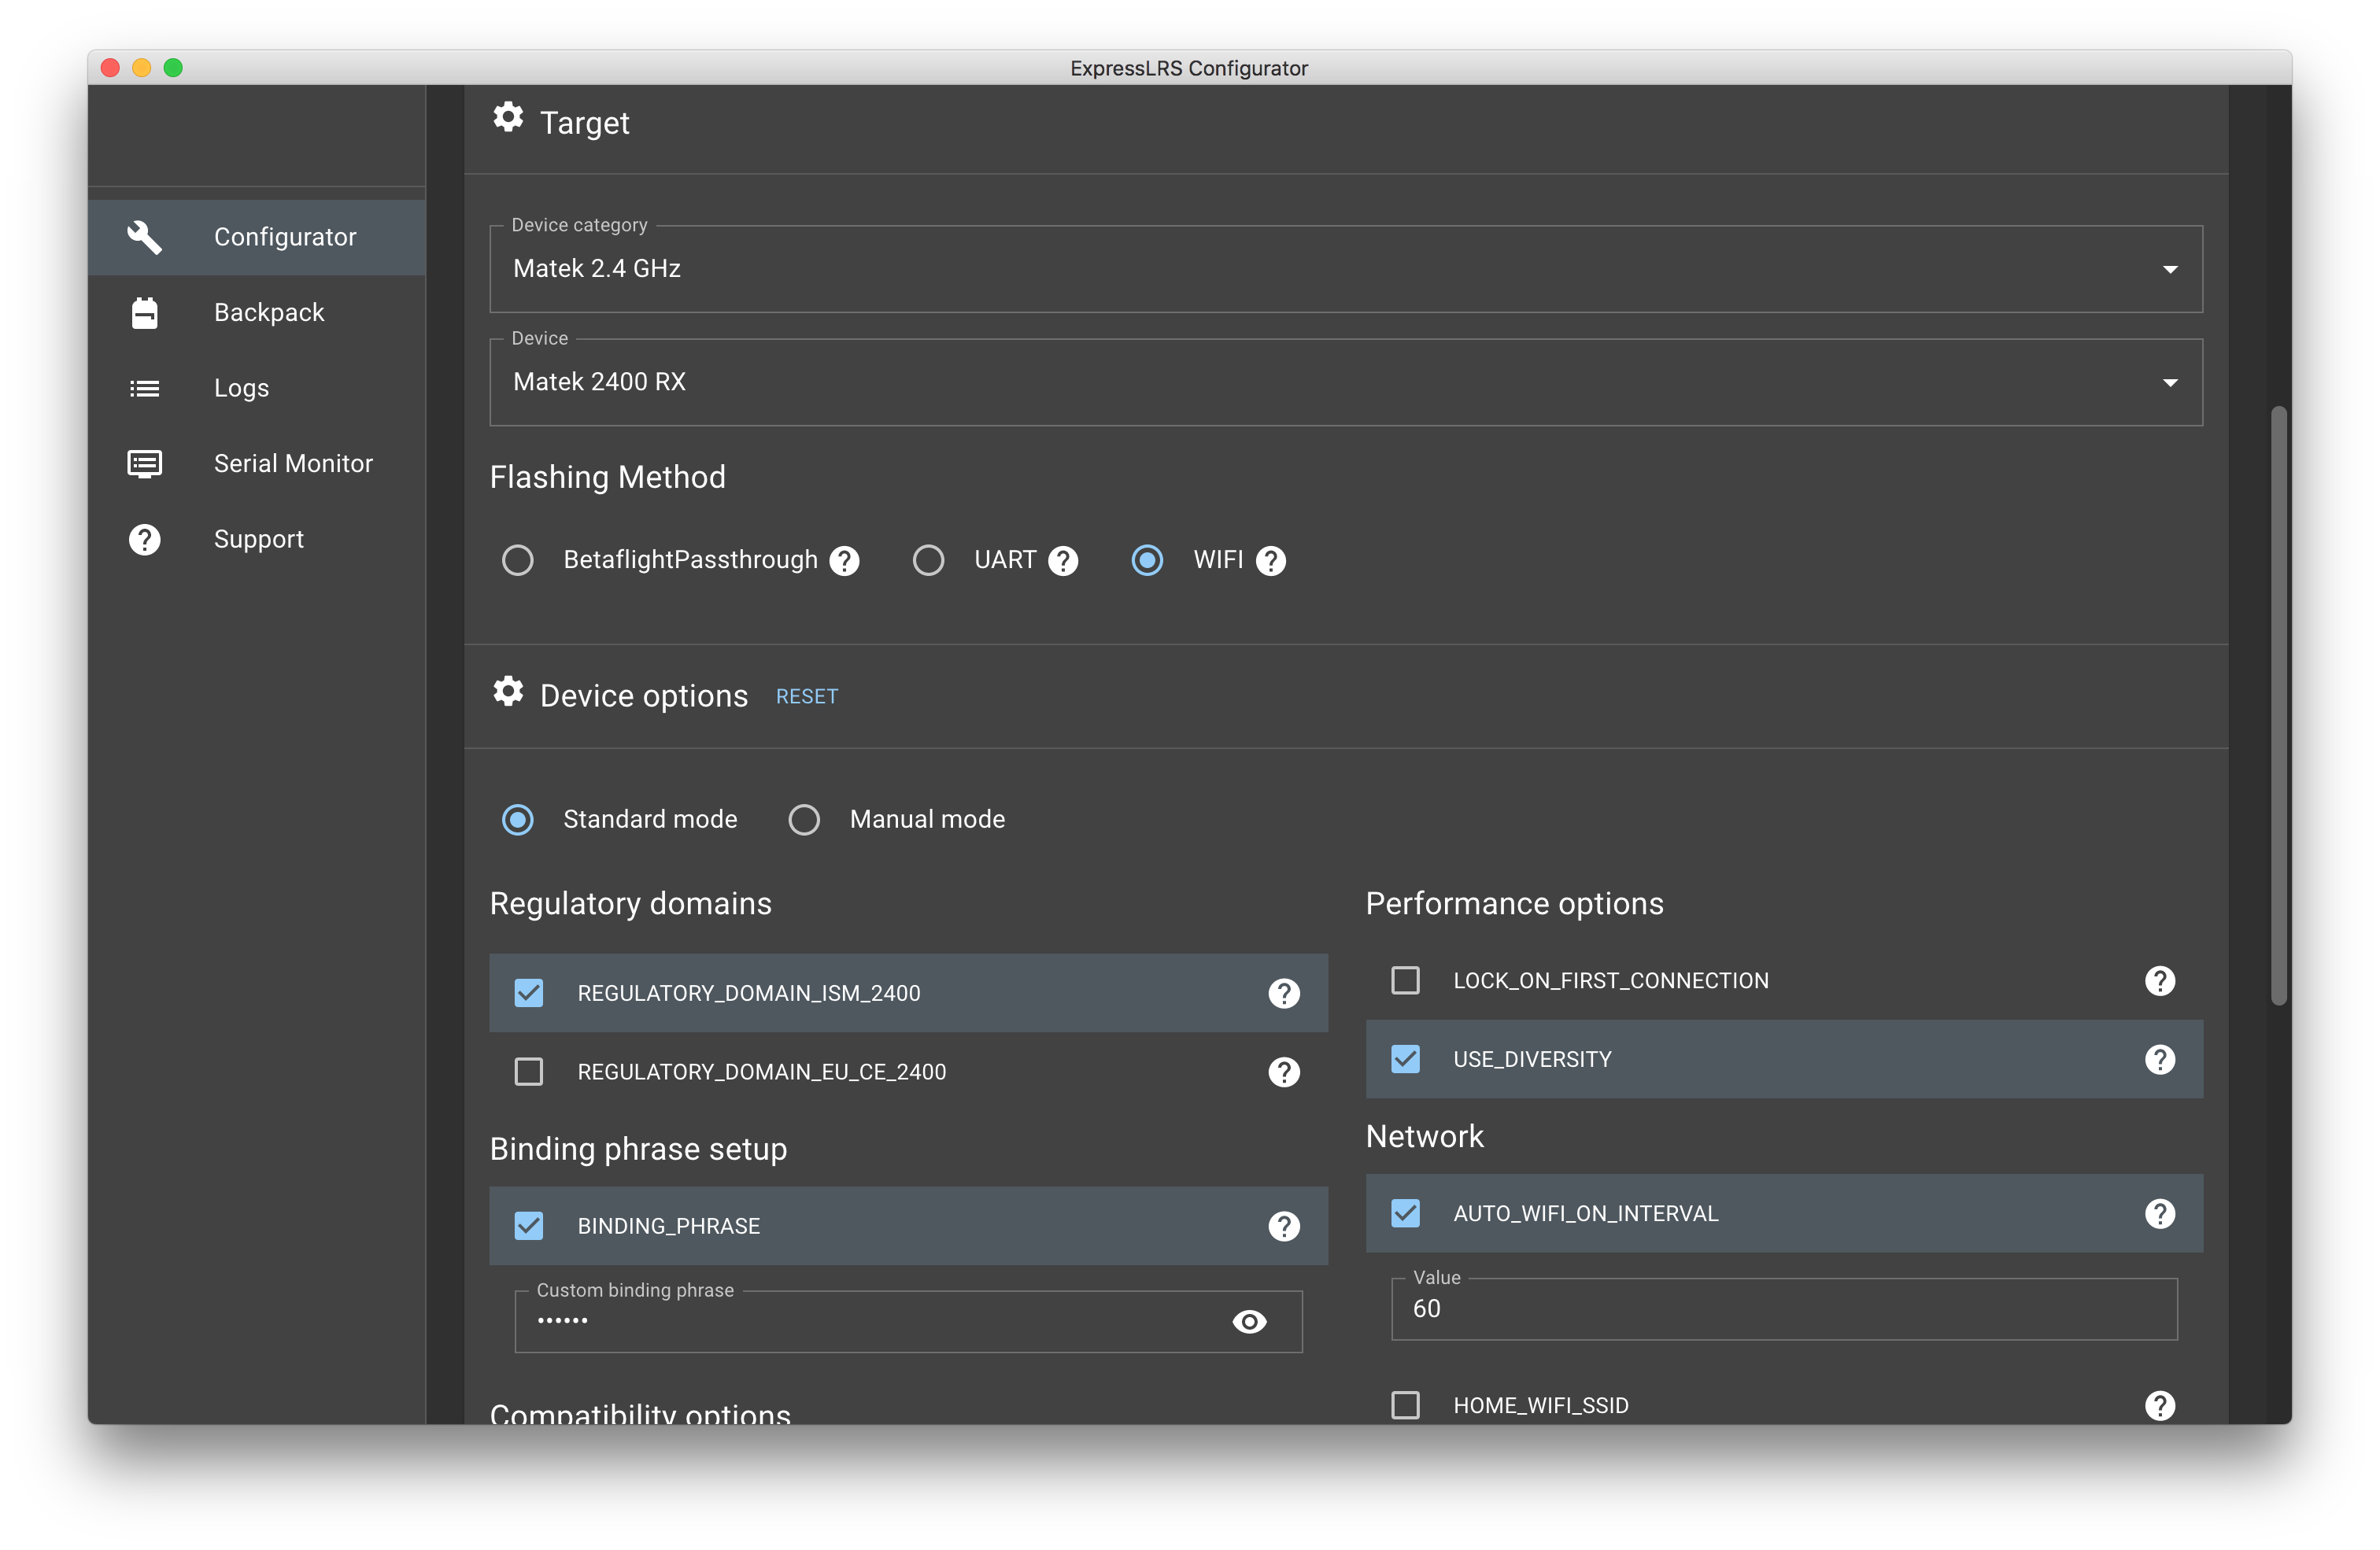Click the Configurator sidebar entry
Viewport: 2380px width, 1550px height.
[x=284, y=237]
